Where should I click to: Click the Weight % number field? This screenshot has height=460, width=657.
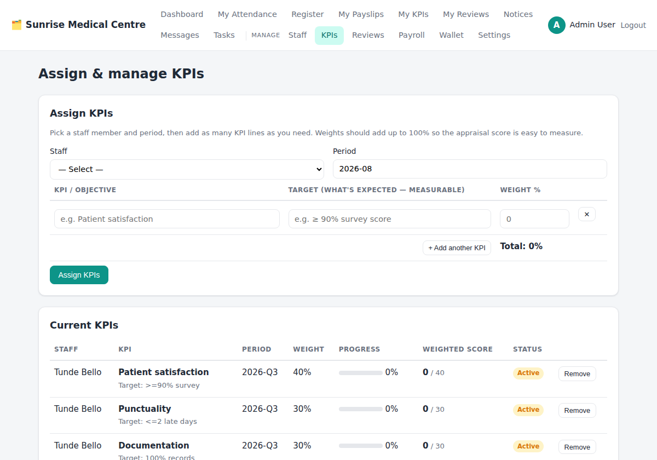point(534,219)
